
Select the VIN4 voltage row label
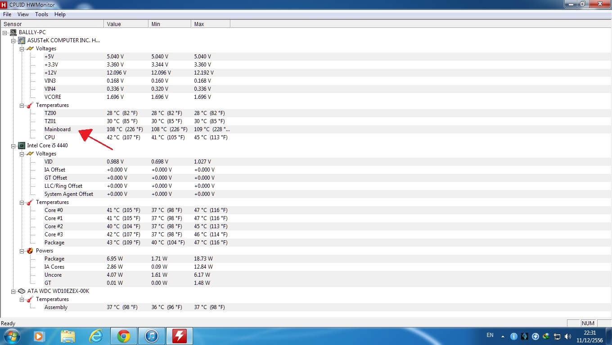tap(50, 89)
